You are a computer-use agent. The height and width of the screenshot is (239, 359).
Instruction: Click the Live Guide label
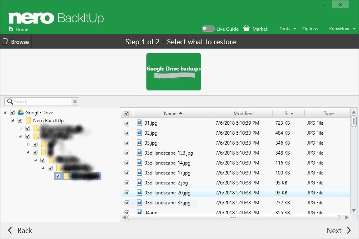pos(227,29)
